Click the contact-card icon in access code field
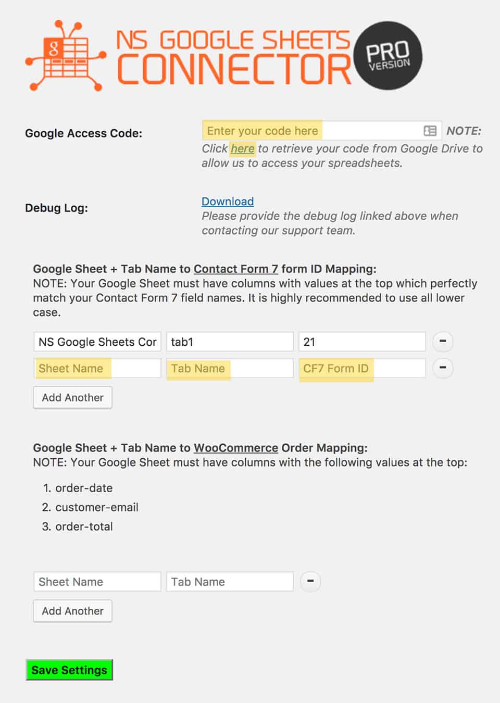The image size is (500, 703). tap(430, 131)
